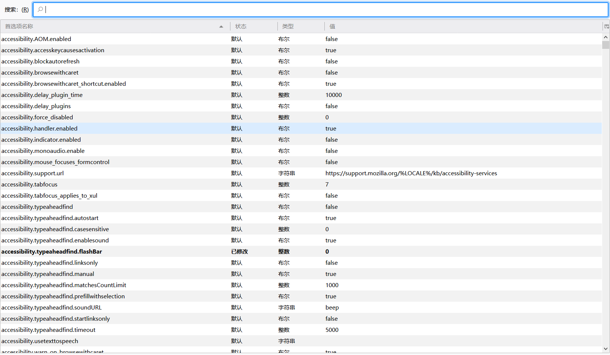Click true value of handler.enabled row
Screen dimensions: 610x355
click(x=331, y=128)
